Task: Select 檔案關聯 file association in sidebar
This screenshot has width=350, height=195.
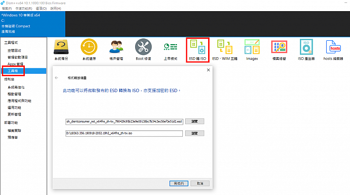Action: tap(14, 130)
